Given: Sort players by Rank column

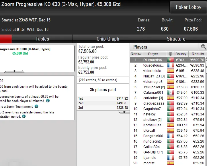Looking at the screenshot, I should 136,54.
